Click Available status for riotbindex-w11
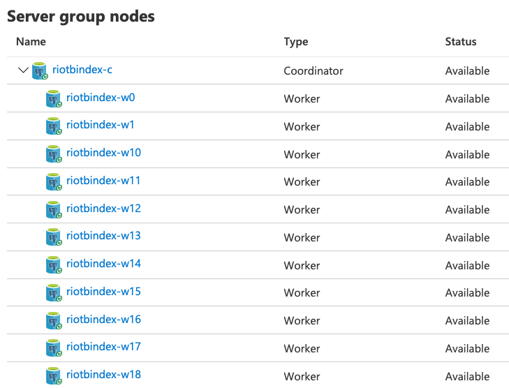 (467, 181)
